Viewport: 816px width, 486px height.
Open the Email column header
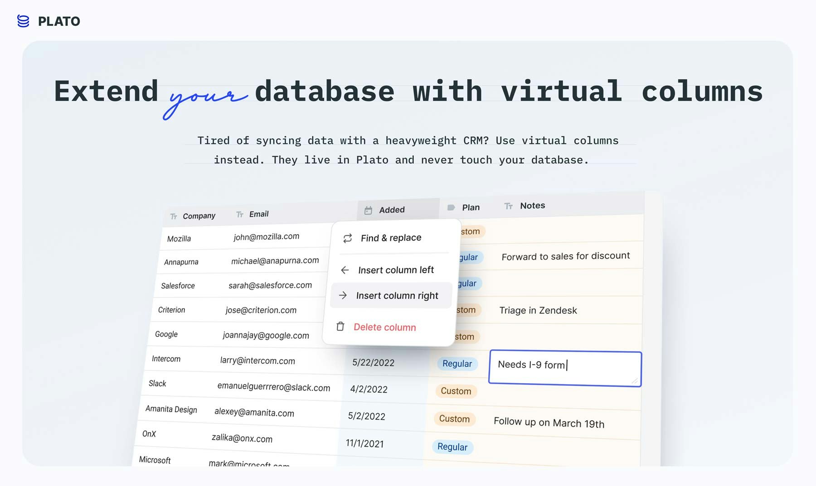tap(253, 214)
